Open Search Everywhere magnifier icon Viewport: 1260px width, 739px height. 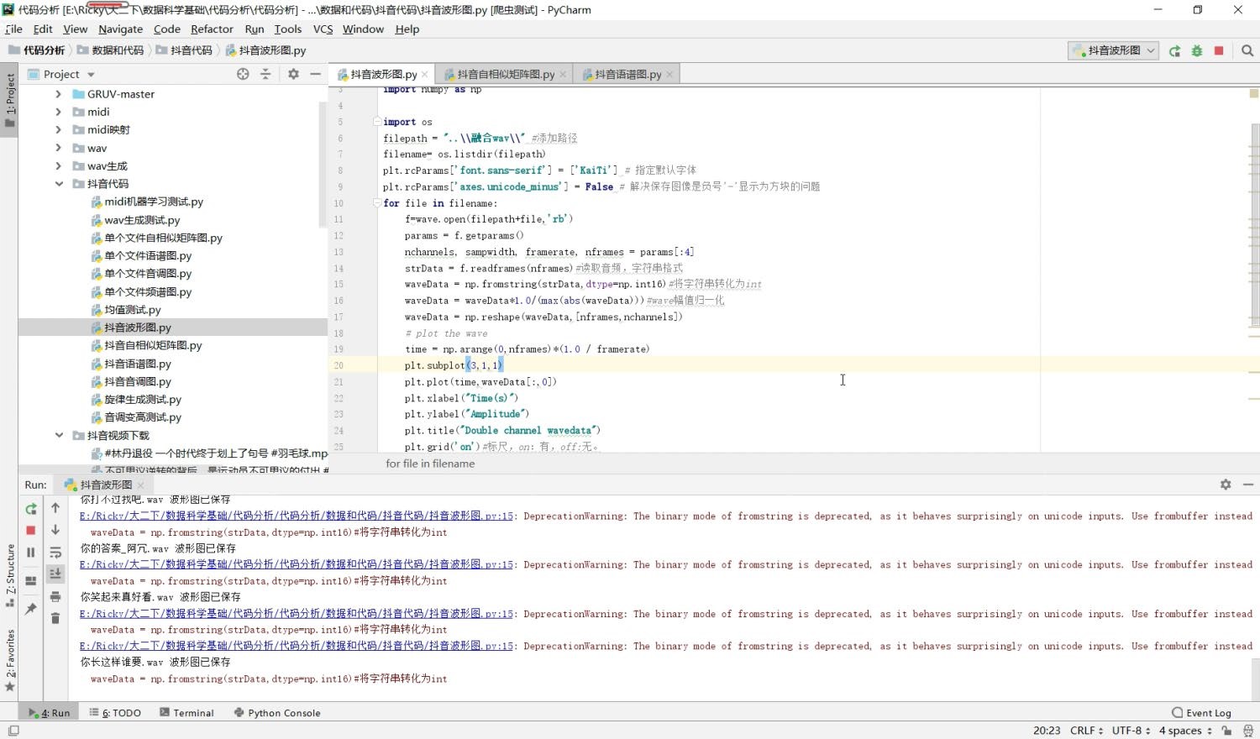click(1247, 50)
